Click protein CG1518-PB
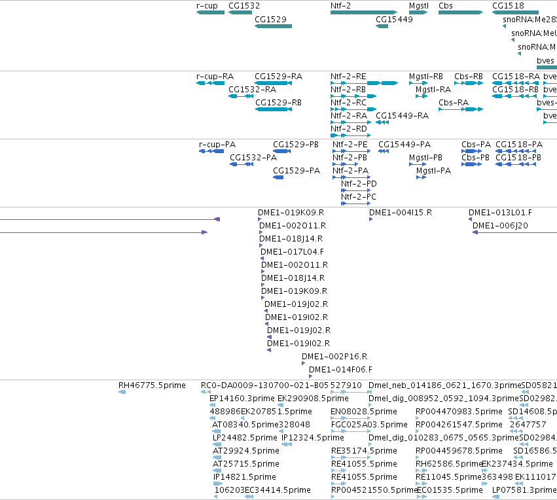Viewport: 557px width, 500px height. [518, 158]
